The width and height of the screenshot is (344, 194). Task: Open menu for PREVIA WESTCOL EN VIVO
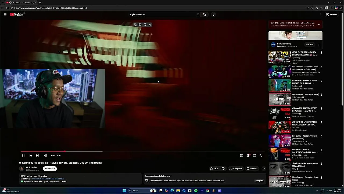(321, 122)
